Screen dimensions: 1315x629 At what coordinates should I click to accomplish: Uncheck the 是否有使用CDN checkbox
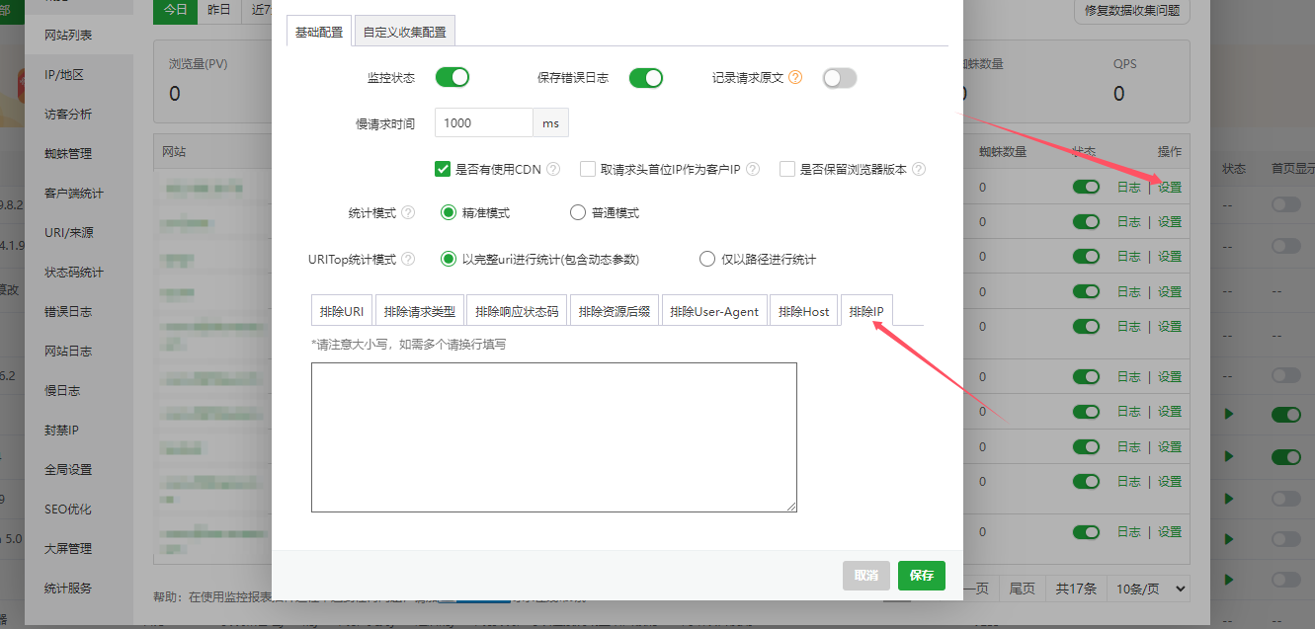(443, 169)
